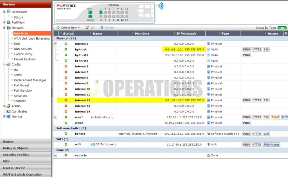The width and height of the screenshot is (288, 177).
Task: Open the Create New dropdown
Action: (x=68, y=27)
